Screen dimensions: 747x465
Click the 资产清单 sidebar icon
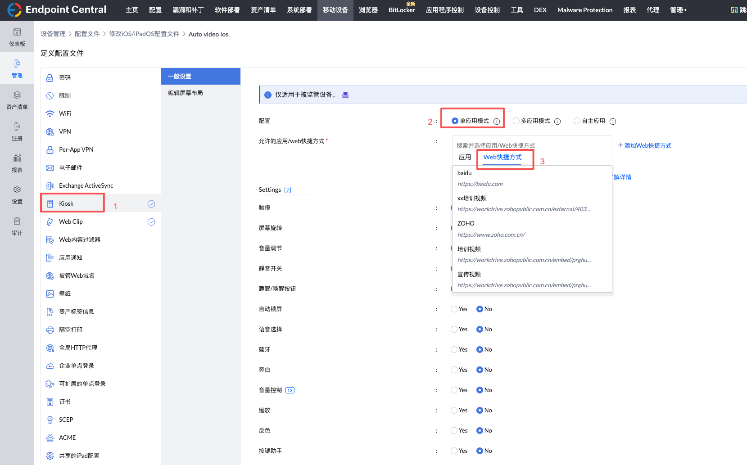17,100
